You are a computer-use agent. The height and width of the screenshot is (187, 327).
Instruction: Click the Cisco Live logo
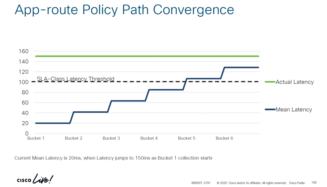35,179
